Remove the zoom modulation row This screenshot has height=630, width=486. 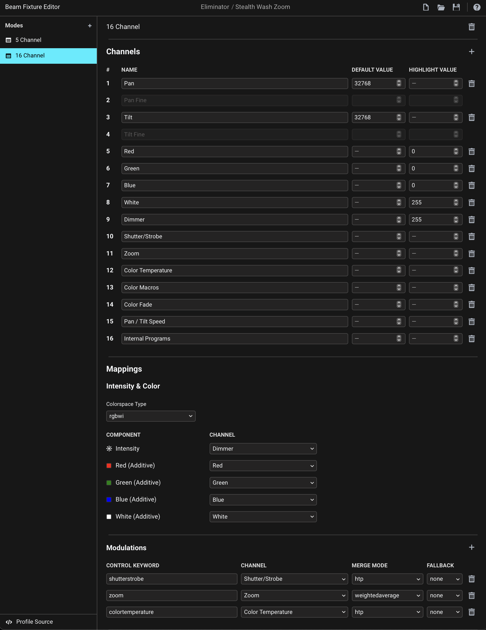471,595
